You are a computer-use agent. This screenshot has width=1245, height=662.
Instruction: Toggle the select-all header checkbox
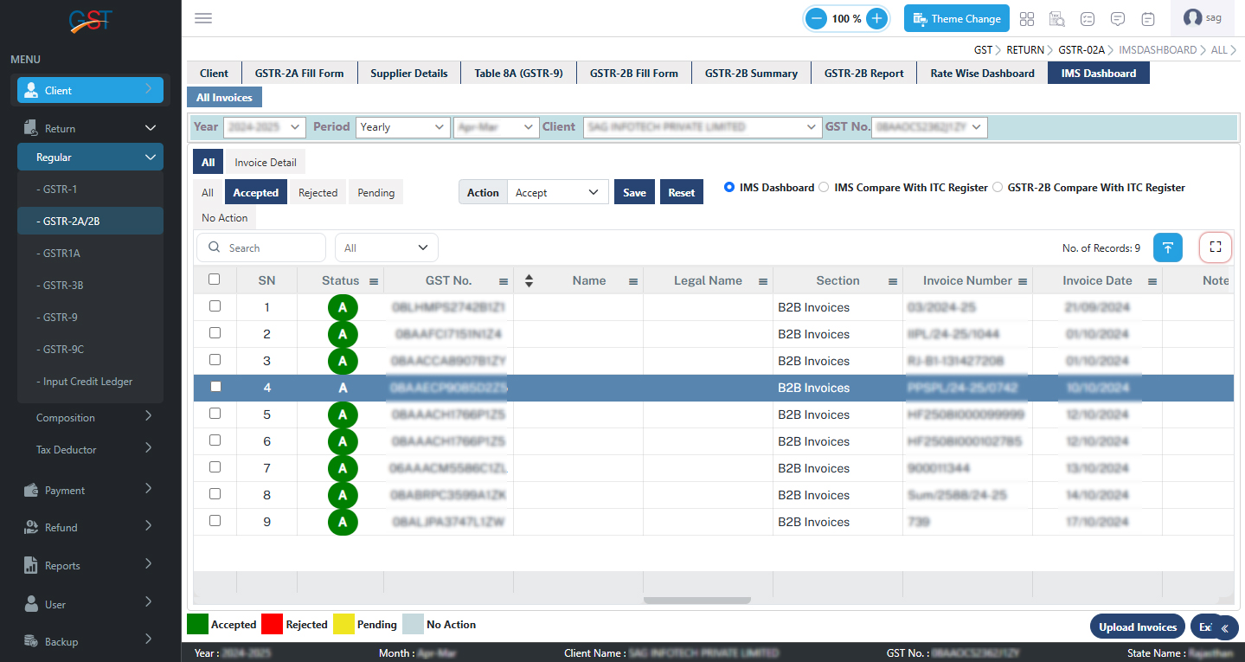(x=215, y=280)
